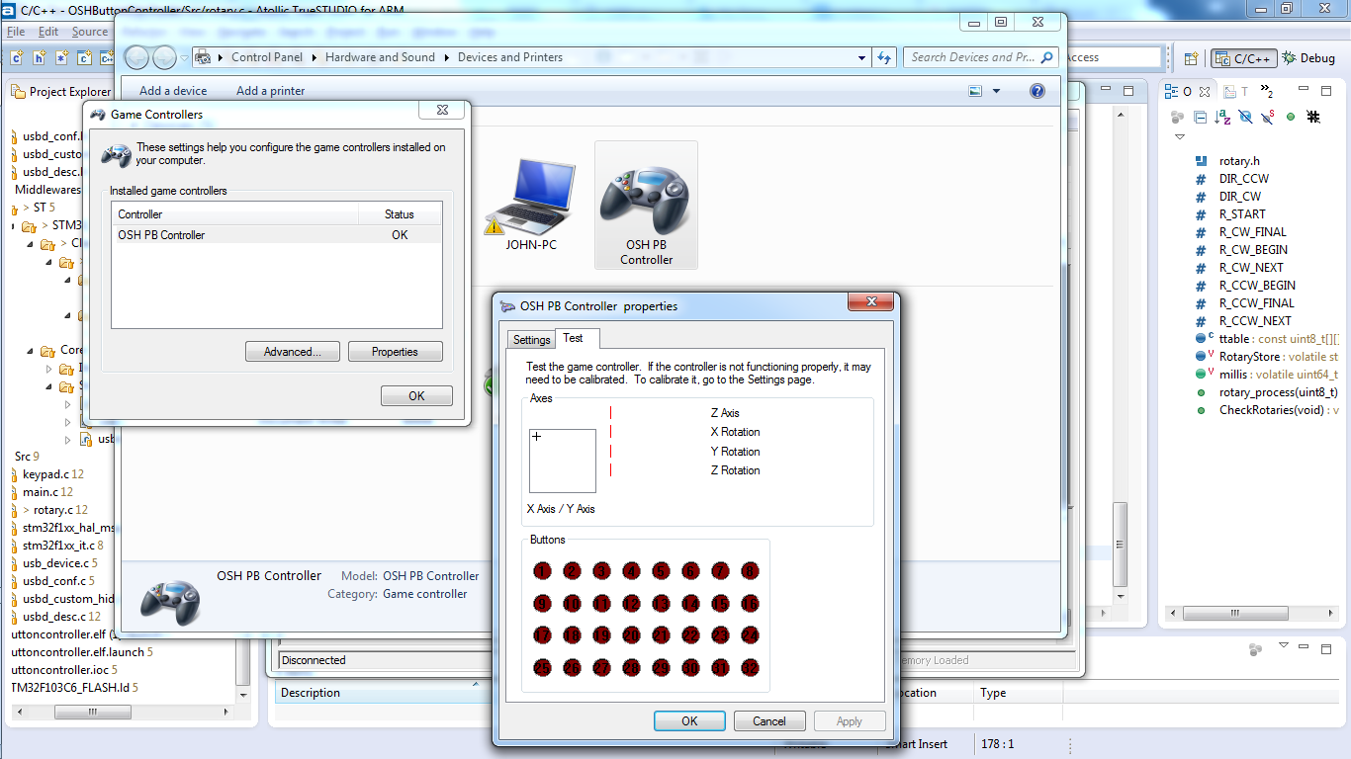Click Properties button in Game Controllers
Viewport: 1351px width, 759px height.
coord(395,352)
